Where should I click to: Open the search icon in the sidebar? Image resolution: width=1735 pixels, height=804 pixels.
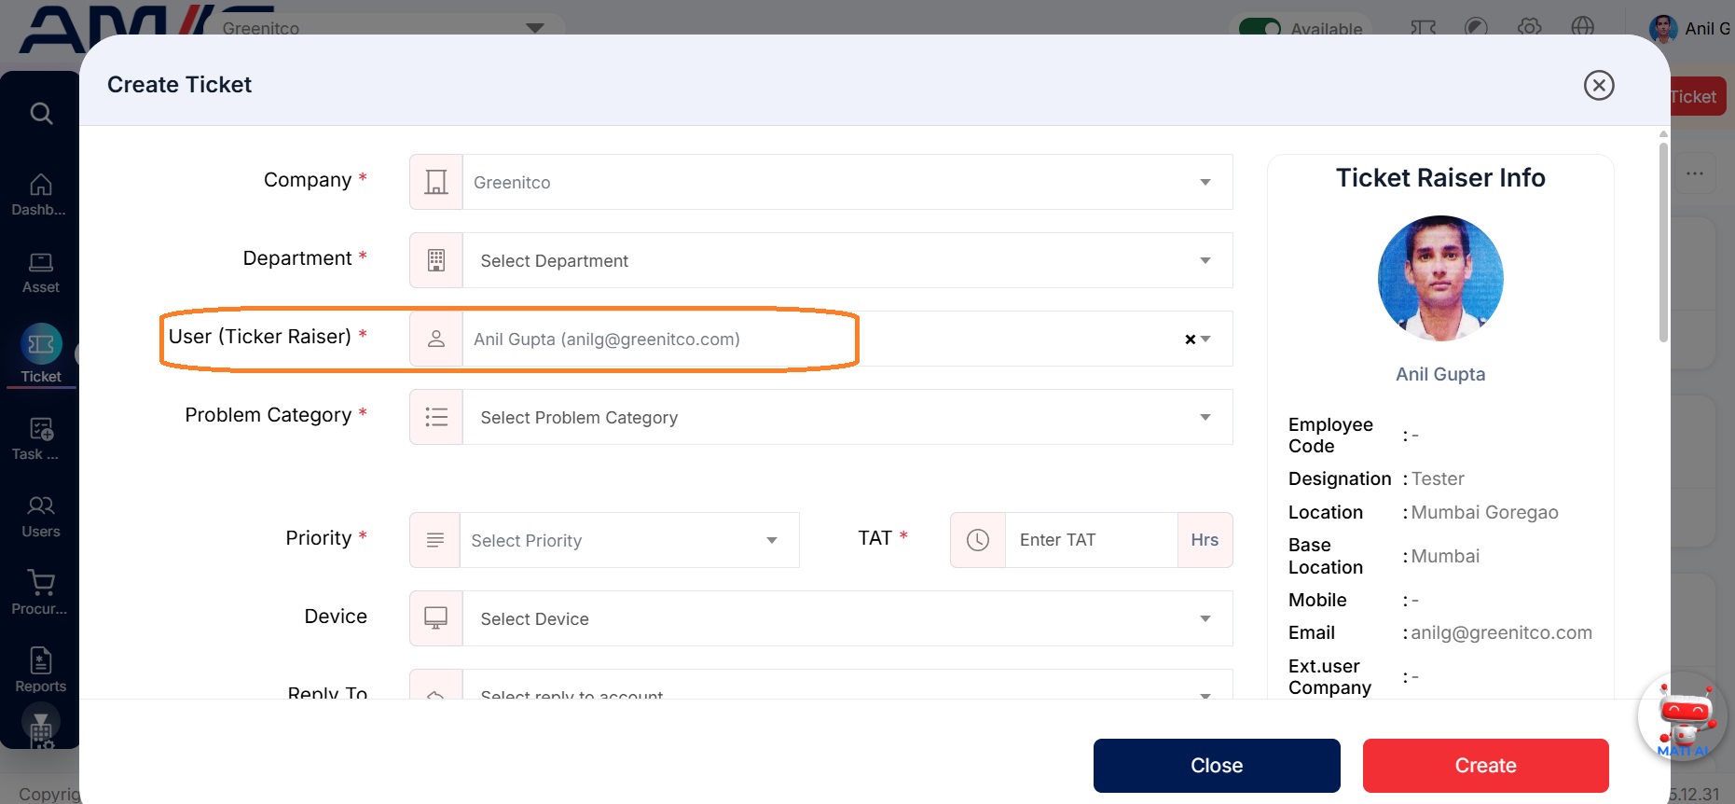[41, 114]
